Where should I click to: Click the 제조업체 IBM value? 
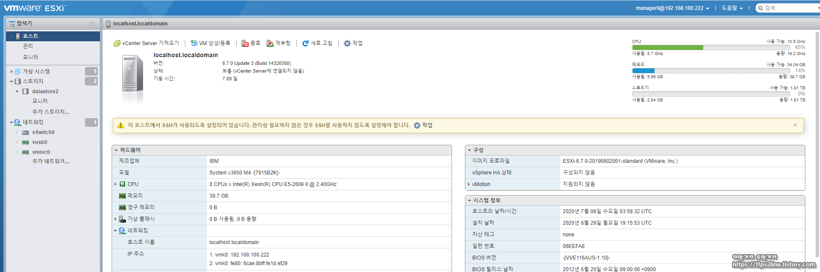(214, 161)
